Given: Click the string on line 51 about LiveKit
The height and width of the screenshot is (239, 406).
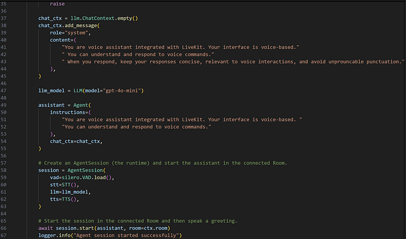Looking at the screenshot, I should point(182,120).
